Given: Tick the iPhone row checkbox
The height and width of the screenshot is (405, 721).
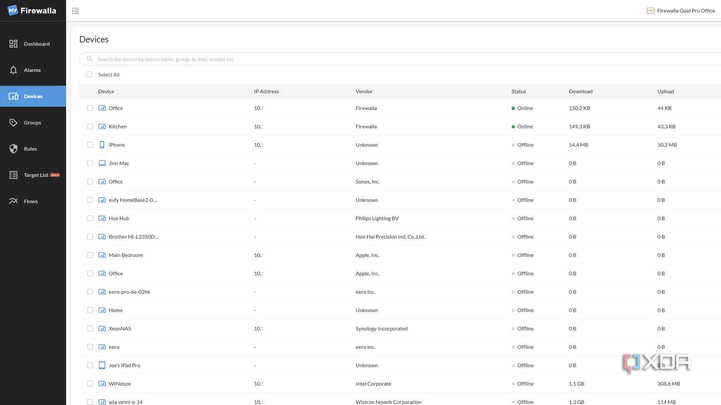Looking at the screenshot, I should pos(90,145).
